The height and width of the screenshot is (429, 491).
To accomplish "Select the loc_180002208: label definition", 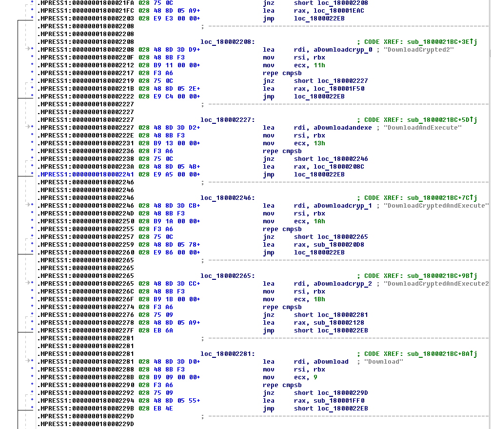I will (x=228, y=42).
